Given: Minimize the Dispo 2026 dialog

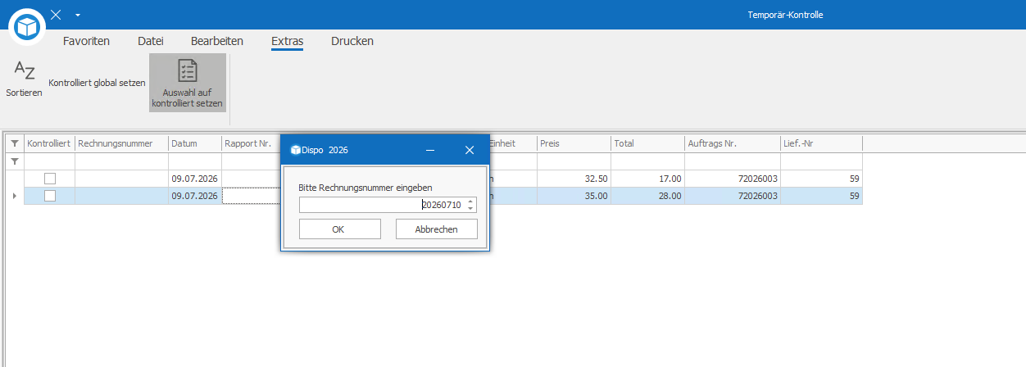Looking at the screenshot, I should tap(429, 150).
